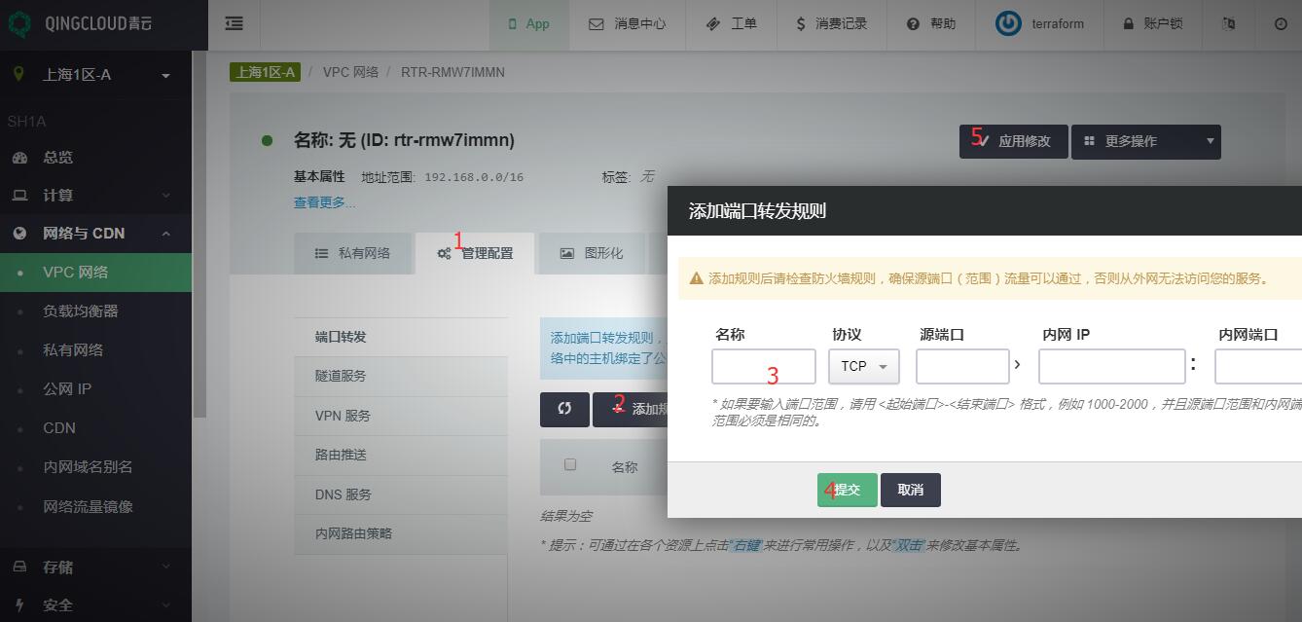The width and height of the screenshot is (1302, 622).
Task: Switch to the 图形化 tab
Action: coord(592,253)
